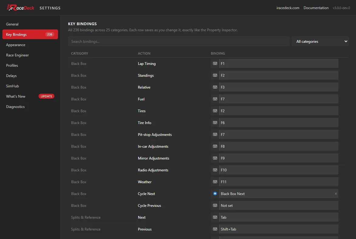Edit the Pit-stop Adjustments F7 field
Image resolution: width=356 pixels, height=239 pixels.
pyautogui.click(x=279, y=134)
